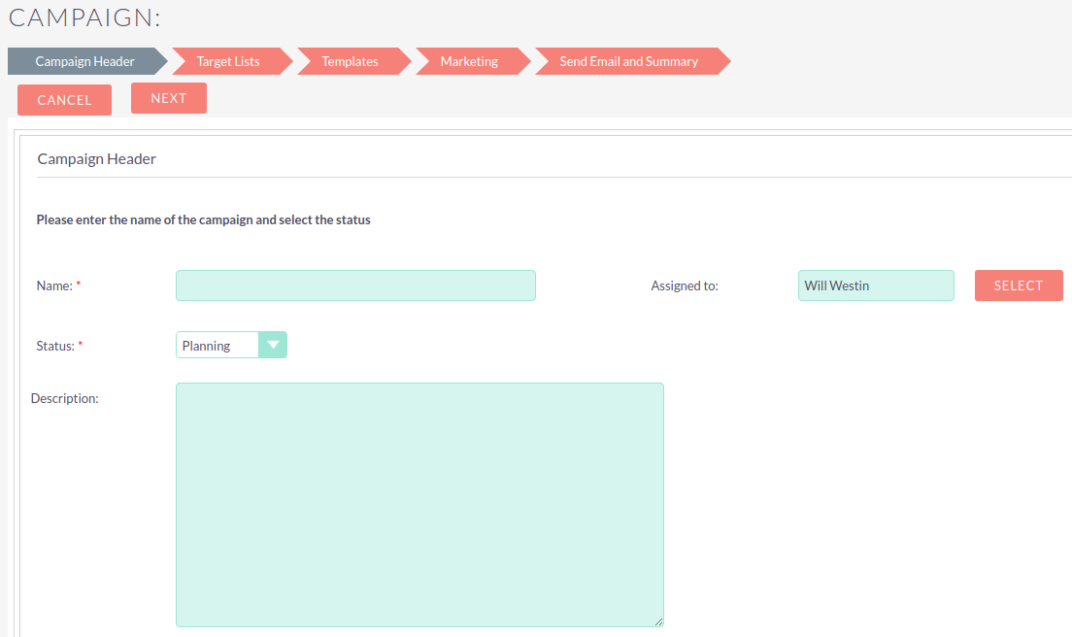The width and height of the screenshot is (1072, 637).
Task: Open the Templates wizard step
Action: click(x=350, y=61)
